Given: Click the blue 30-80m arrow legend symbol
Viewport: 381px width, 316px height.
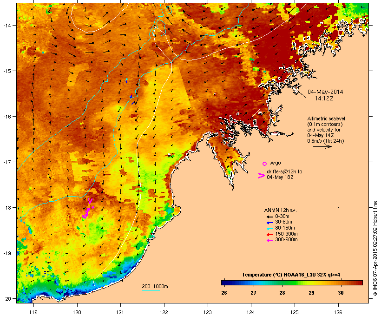Looking at the screenshot, I should 269,223.
